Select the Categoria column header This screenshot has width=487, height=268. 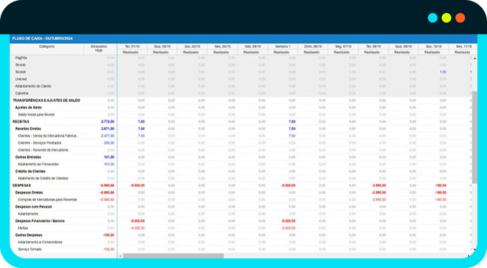[47, 49]
